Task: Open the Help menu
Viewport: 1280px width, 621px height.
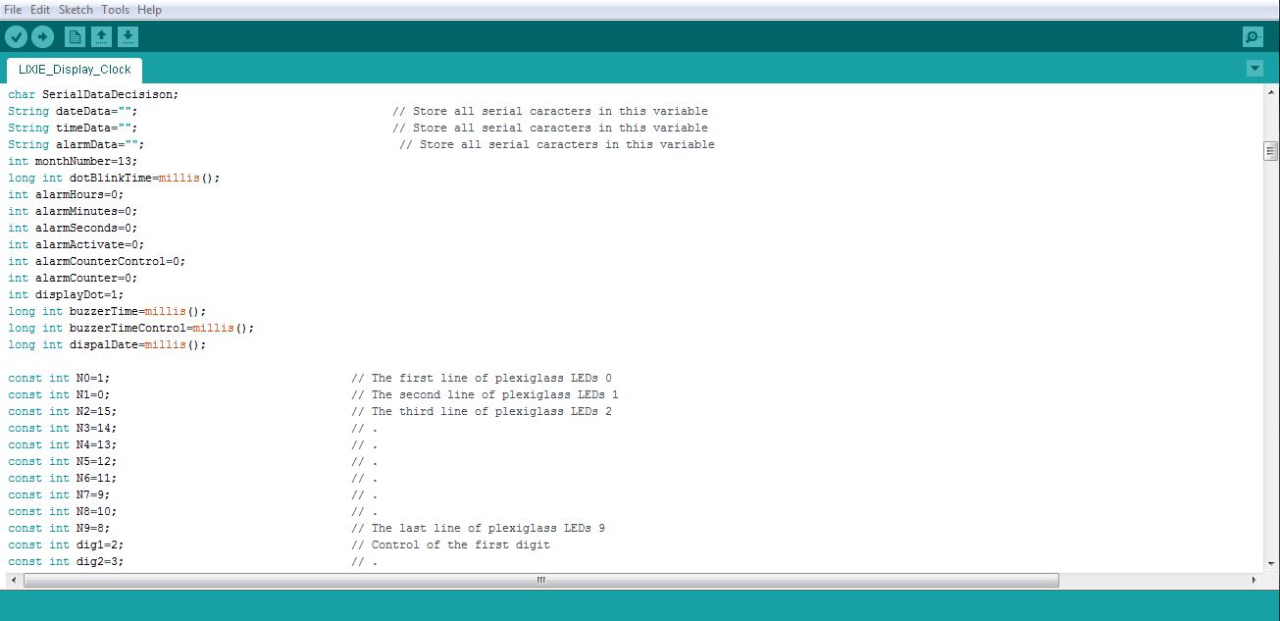Action: point(149,10)
